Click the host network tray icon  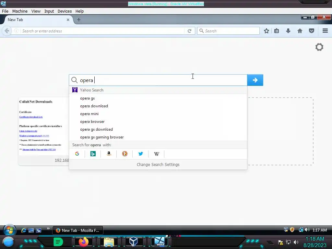coord(288,242)
